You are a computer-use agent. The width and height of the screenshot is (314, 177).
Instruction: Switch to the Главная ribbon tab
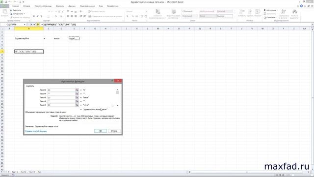click(x=15, y=6)
